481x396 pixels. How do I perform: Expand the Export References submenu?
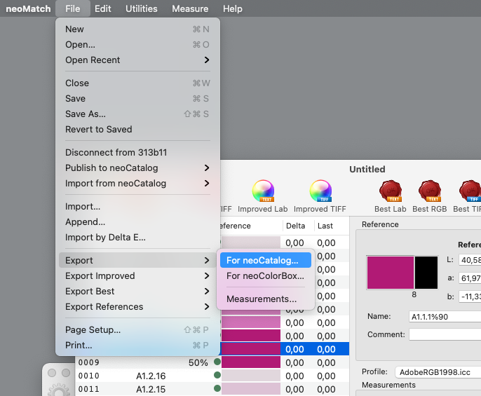(137, 306)
